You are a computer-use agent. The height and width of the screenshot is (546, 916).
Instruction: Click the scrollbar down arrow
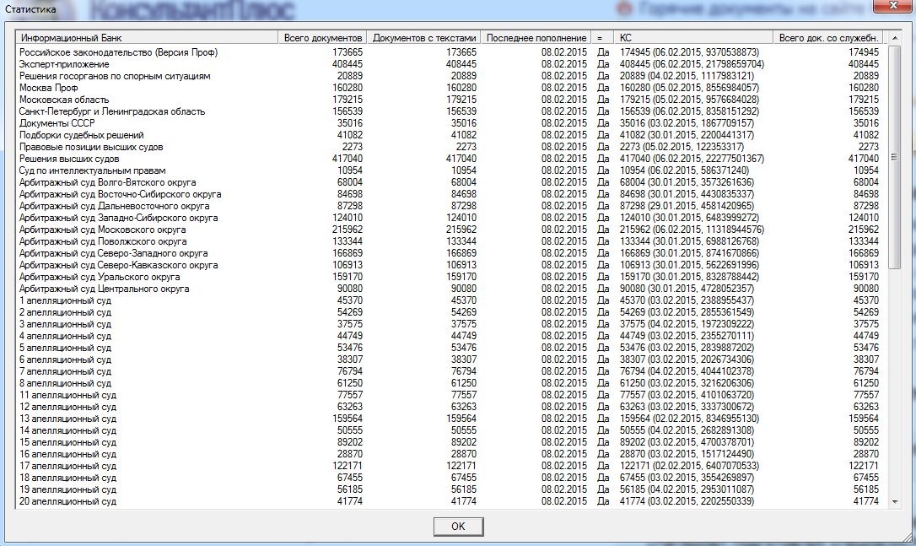click(x=894, y=501)
